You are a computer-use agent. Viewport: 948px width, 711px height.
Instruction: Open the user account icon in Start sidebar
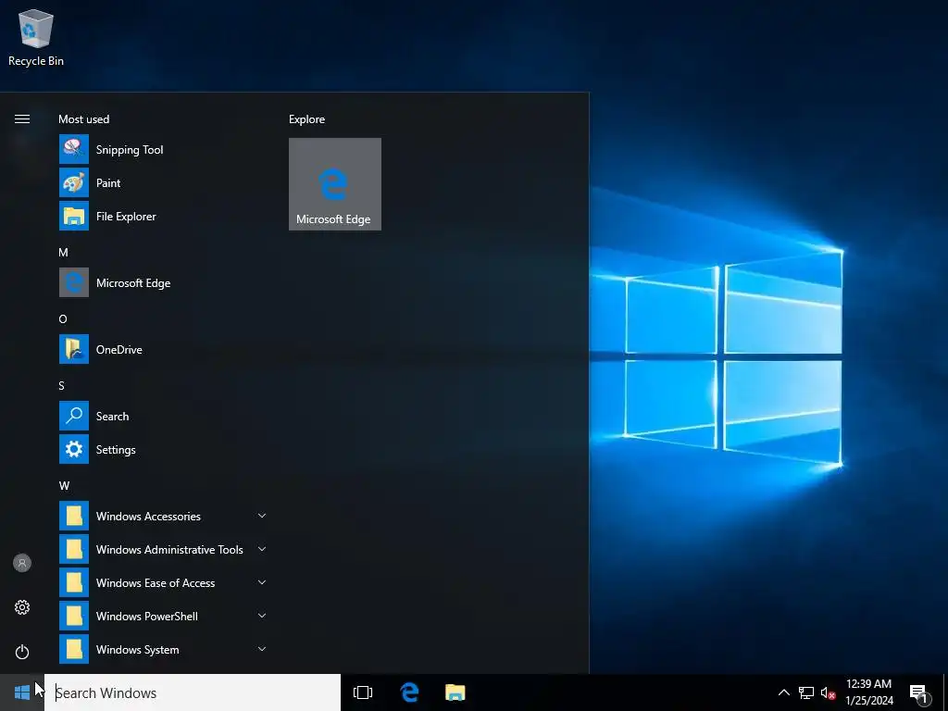[22, 563]
